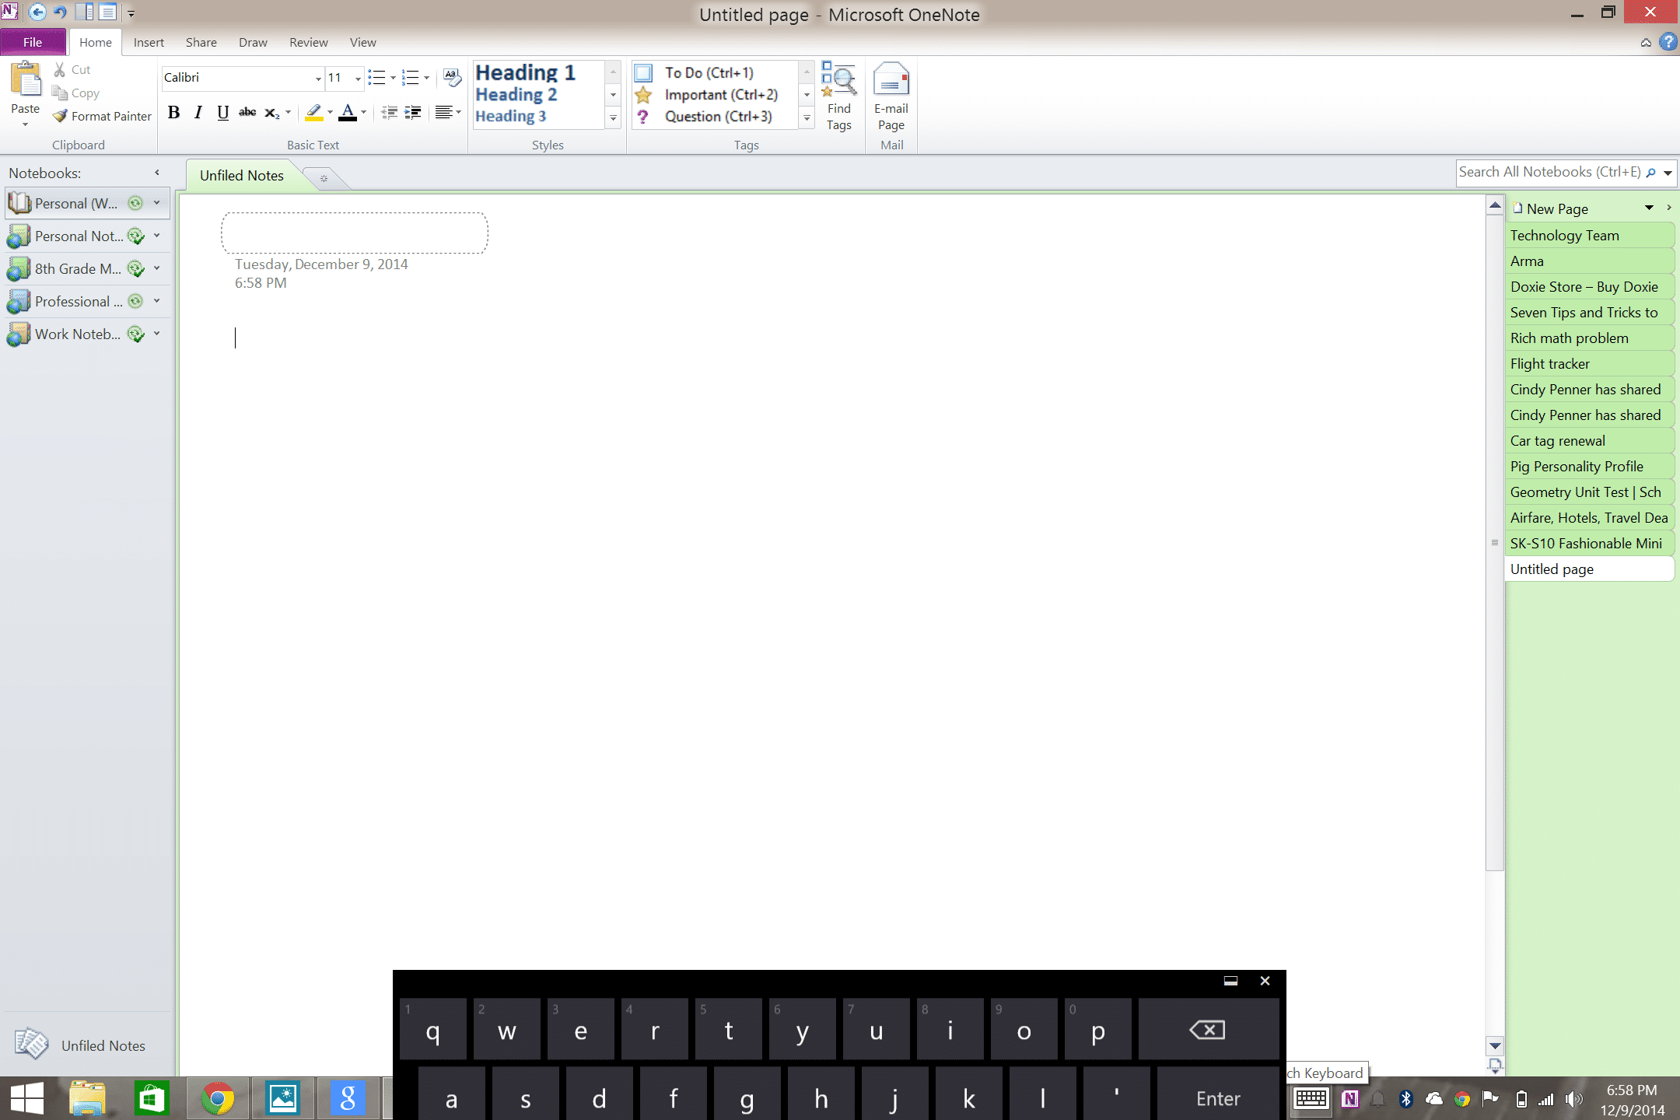This screenshot has height=1120, width=1680.
Task: Open volume control in system tray
Action: [x=1574, y=1099]
